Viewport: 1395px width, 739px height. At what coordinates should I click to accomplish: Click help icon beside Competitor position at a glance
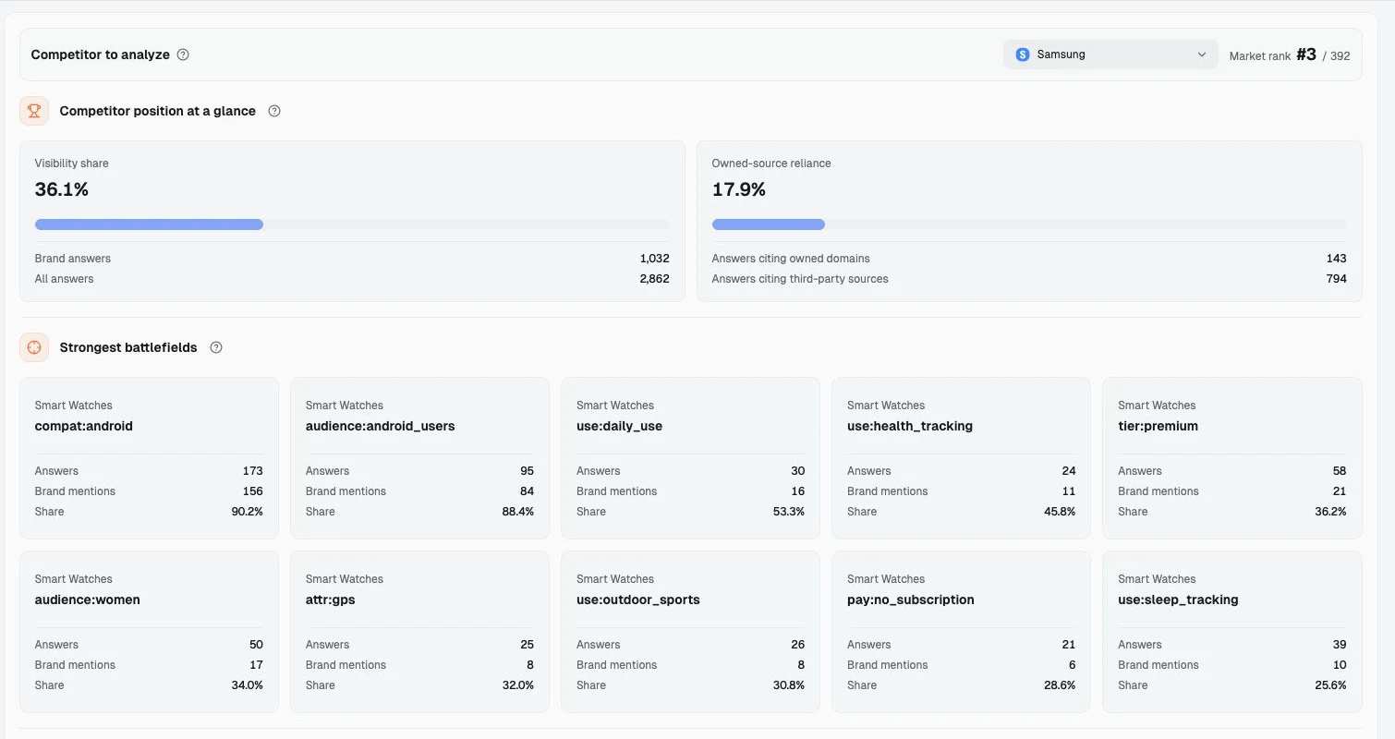coord(274,111)
